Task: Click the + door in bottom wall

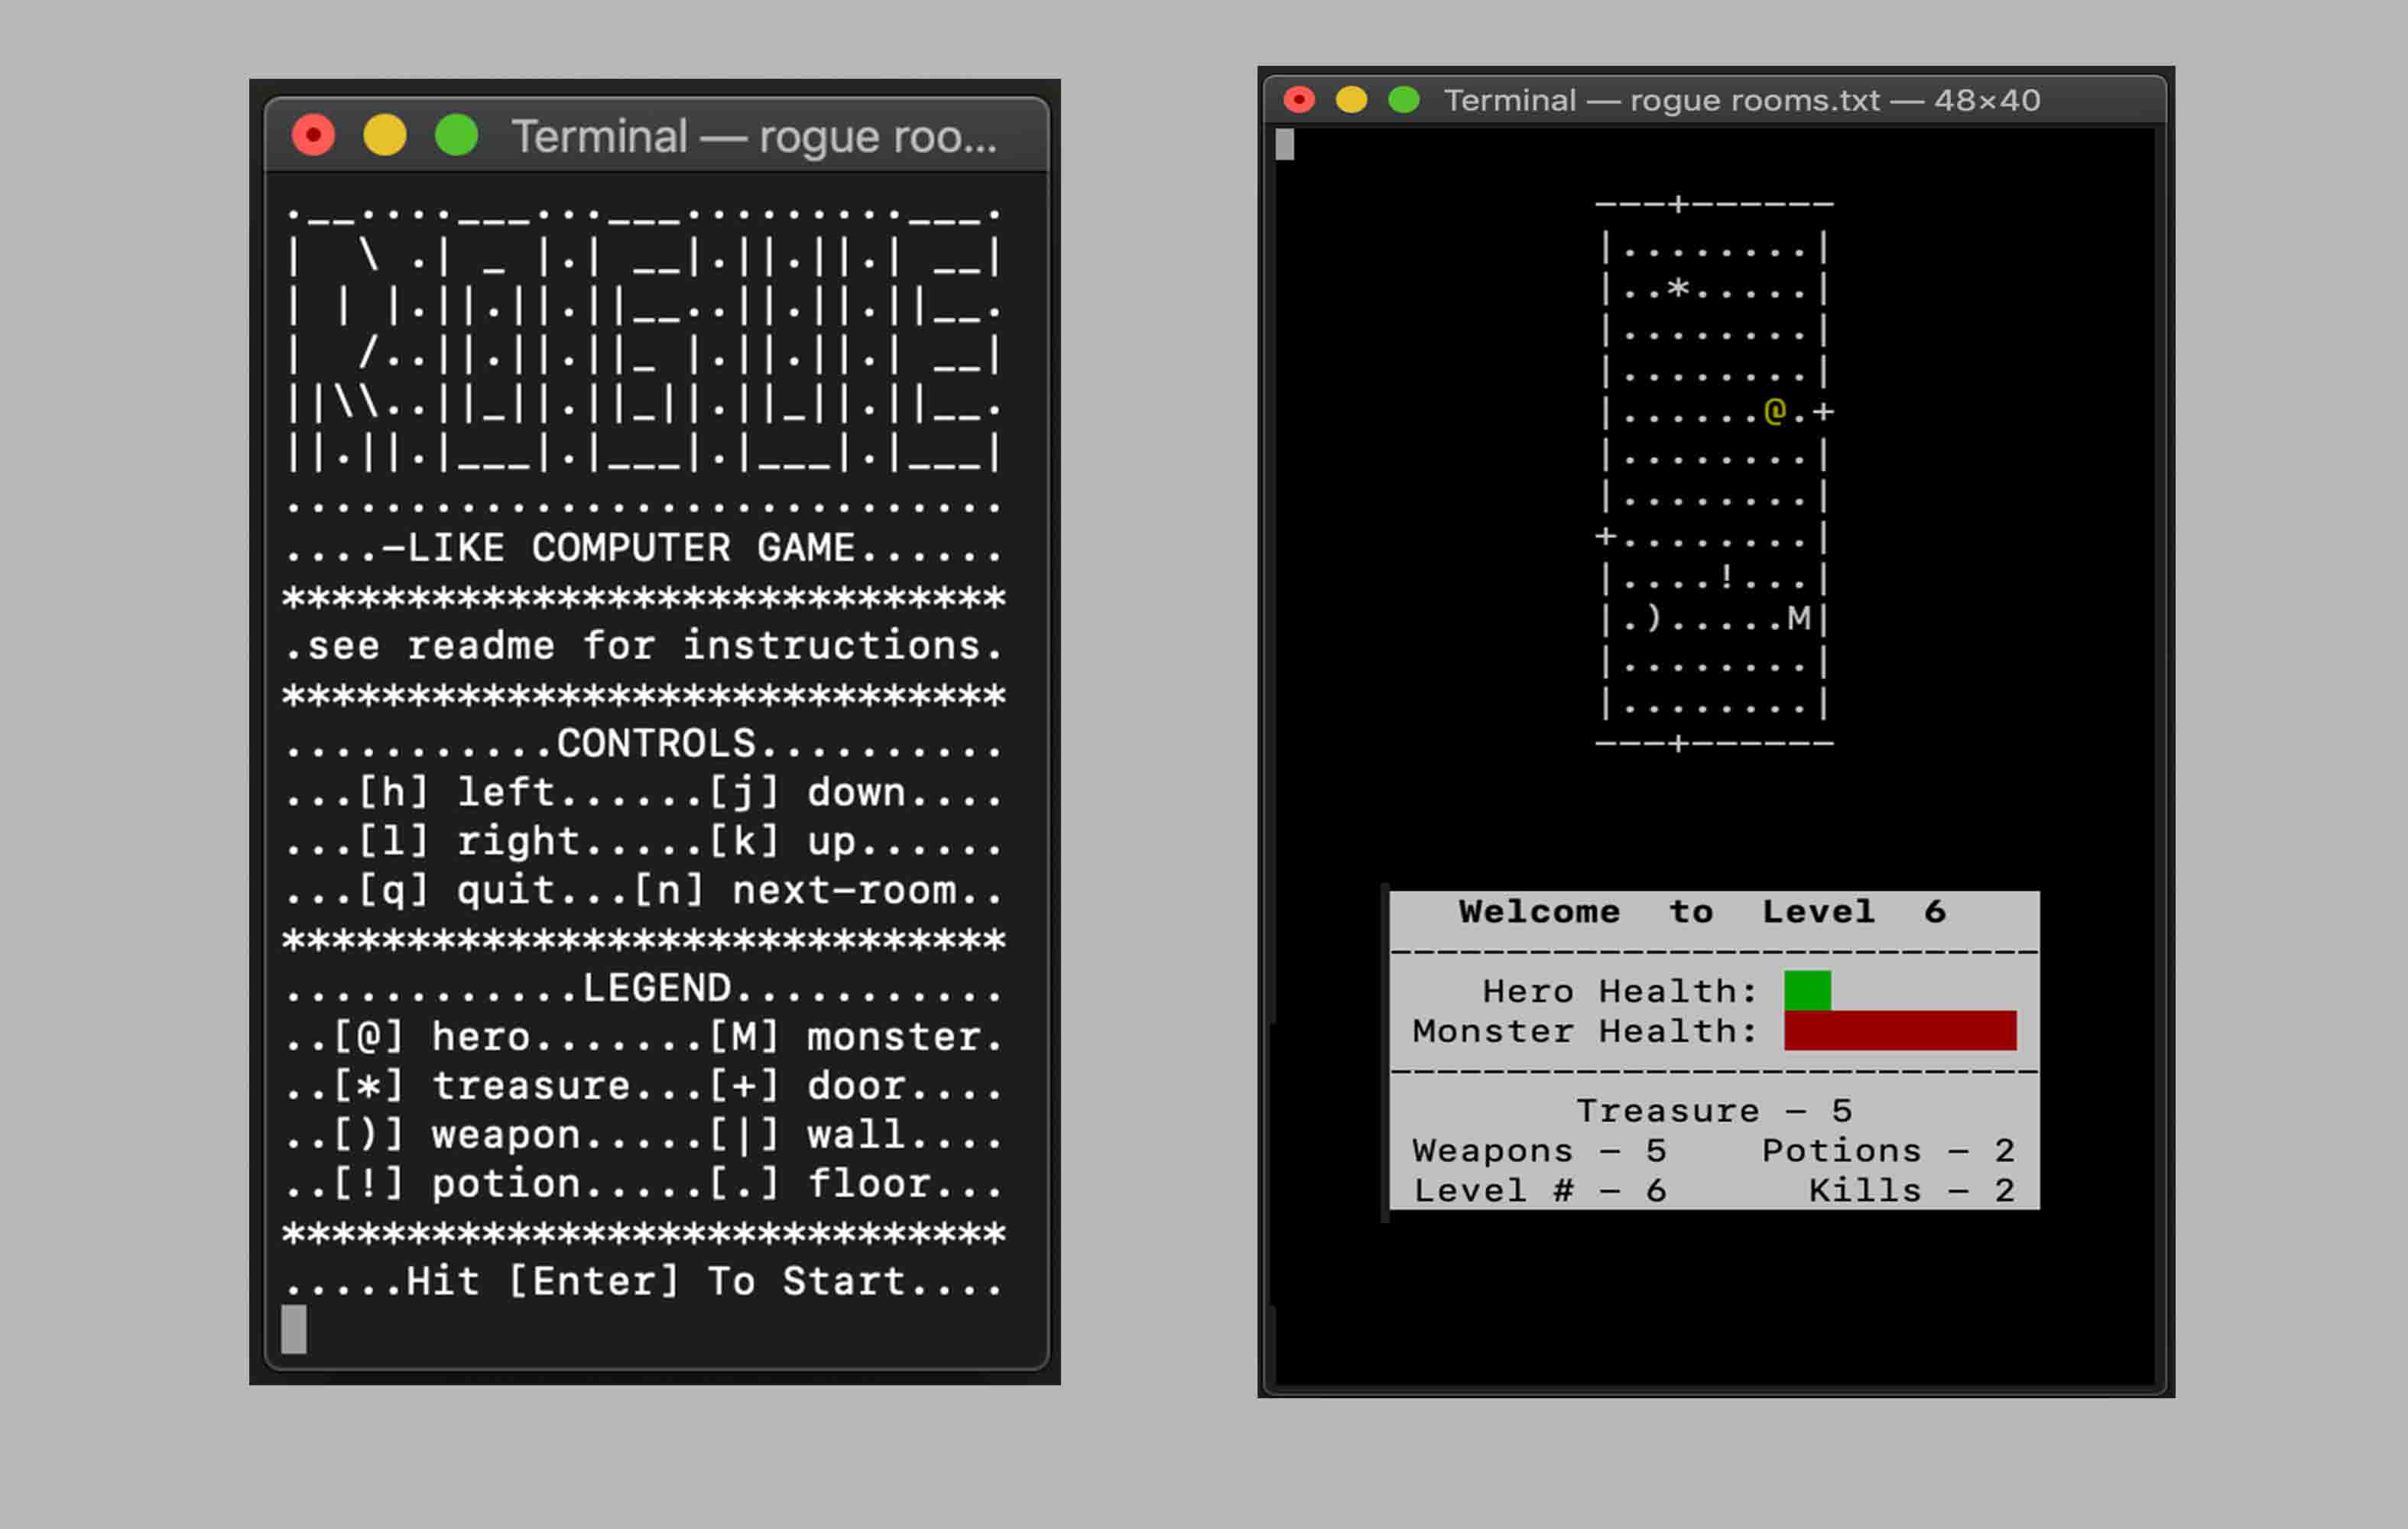Action: [x=1679, y=743]
